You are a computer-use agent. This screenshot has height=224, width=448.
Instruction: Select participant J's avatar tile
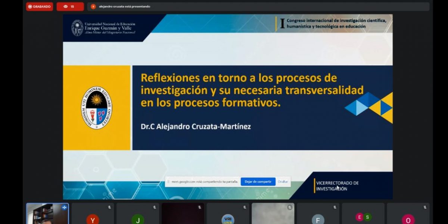[x=138, y=219]
